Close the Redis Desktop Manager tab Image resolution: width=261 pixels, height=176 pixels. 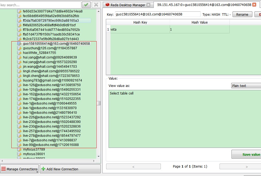tap(148, 5)
